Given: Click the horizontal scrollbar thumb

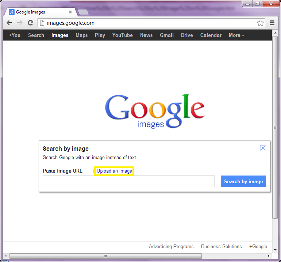Looking at the screenshot, I should 105,256.
